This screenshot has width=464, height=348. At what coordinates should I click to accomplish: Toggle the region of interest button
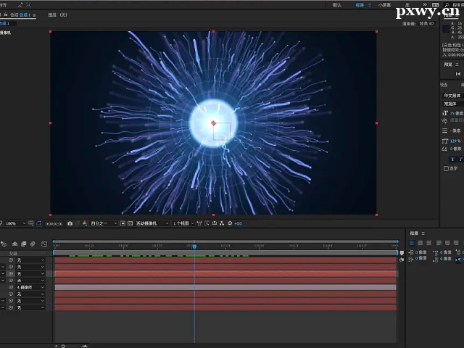pos(122,223)
